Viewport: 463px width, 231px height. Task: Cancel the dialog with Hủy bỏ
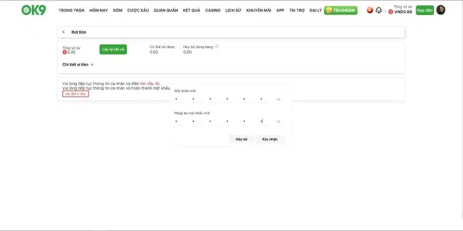click(241, 139)
